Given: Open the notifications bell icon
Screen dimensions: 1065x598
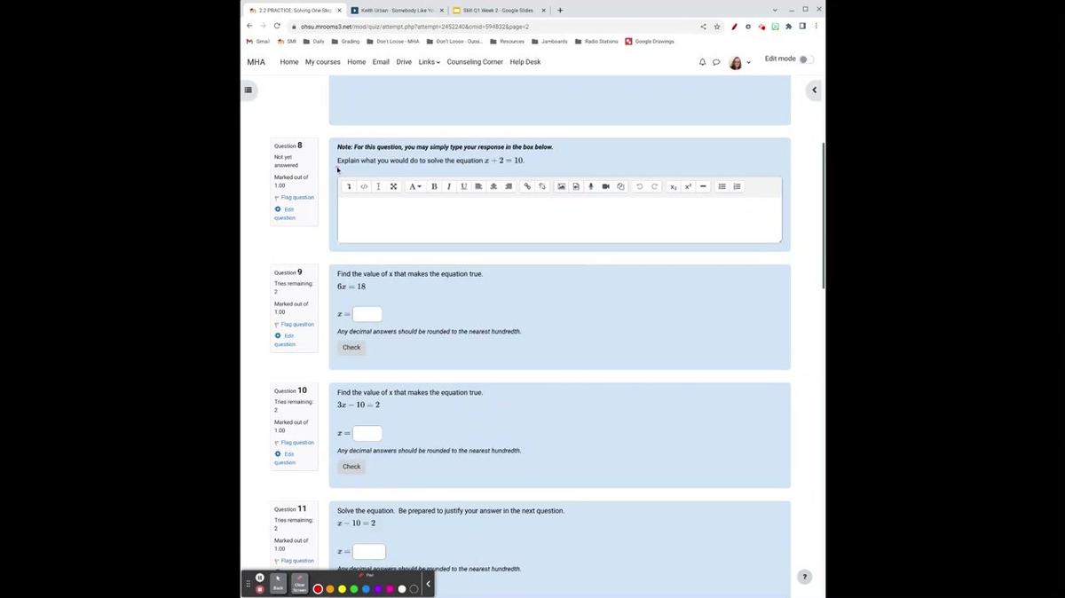Looking at the screenshot, I should click(703, 62).
